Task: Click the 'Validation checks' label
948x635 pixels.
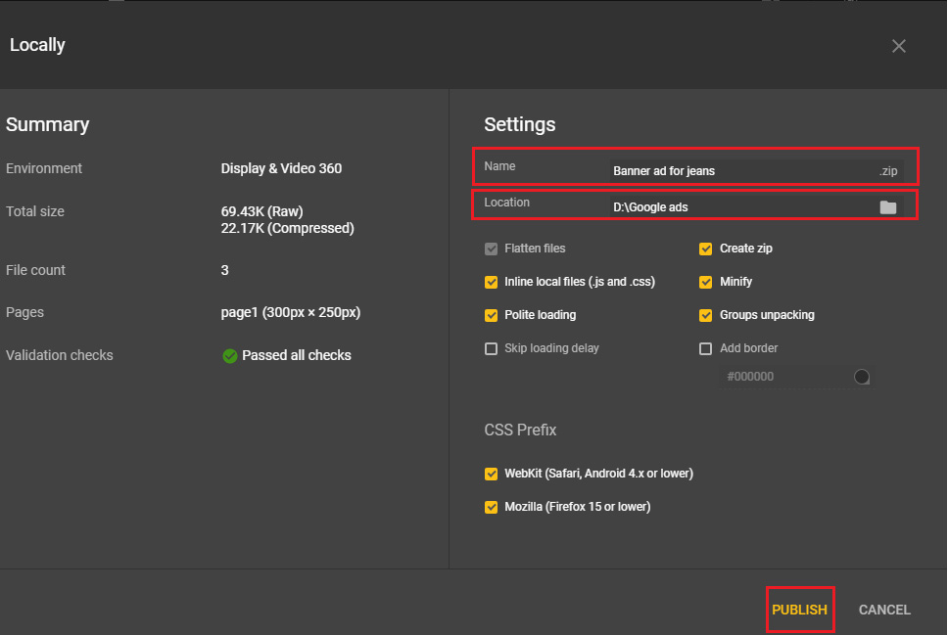Action: pyautogui.click(x=59, y=355)
